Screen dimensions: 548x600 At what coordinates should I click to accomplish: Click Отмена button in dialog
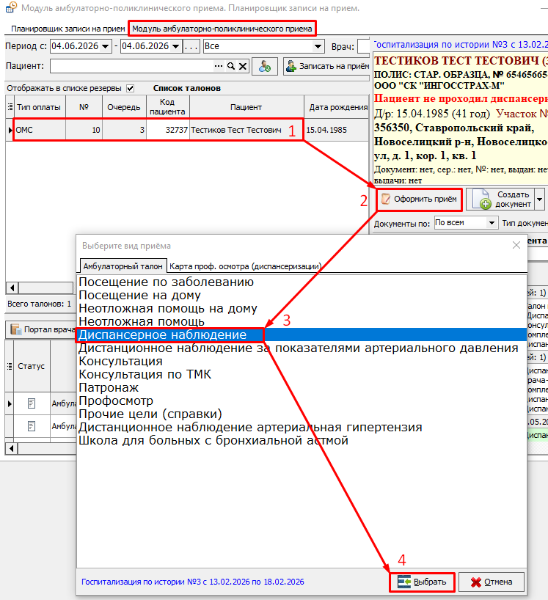pos(492,582)
